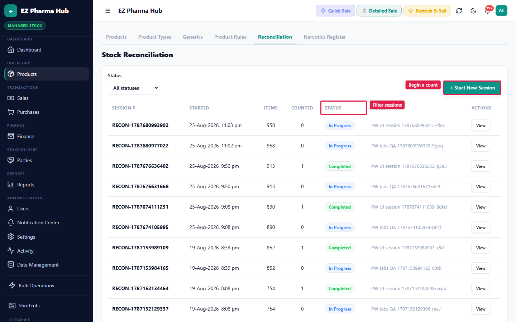The height and width of the screenshot is (322, 516).
Task: Open Dashboard from the sidebar
Action: coord(47,50)
